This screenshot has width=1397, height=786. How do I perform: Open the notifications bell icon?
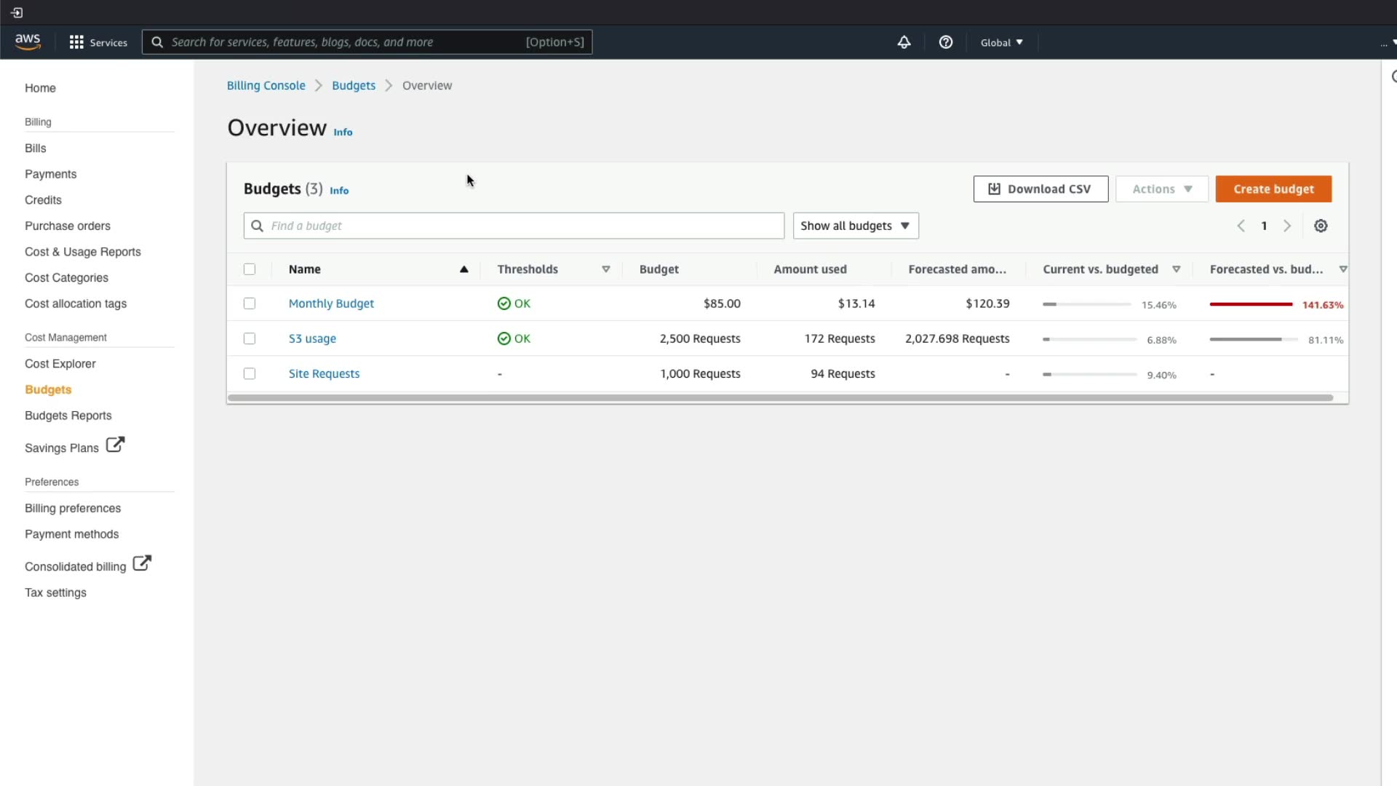(904, 42)
